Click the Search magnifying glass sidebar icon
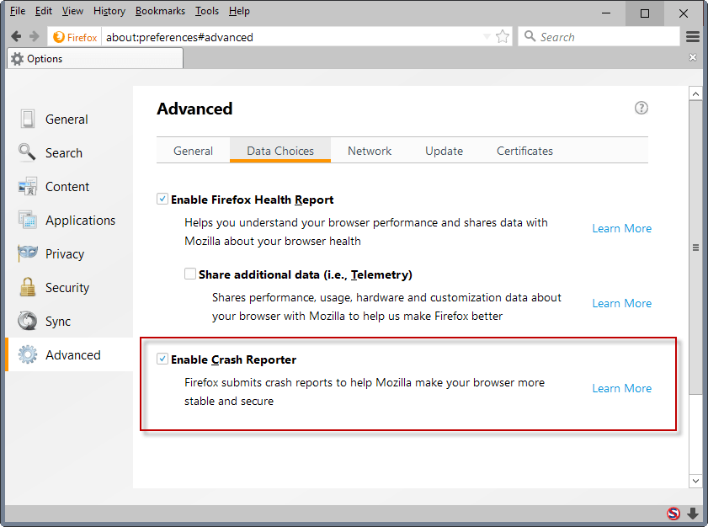This screenshot has height=527, width=708. click(27, 152)
